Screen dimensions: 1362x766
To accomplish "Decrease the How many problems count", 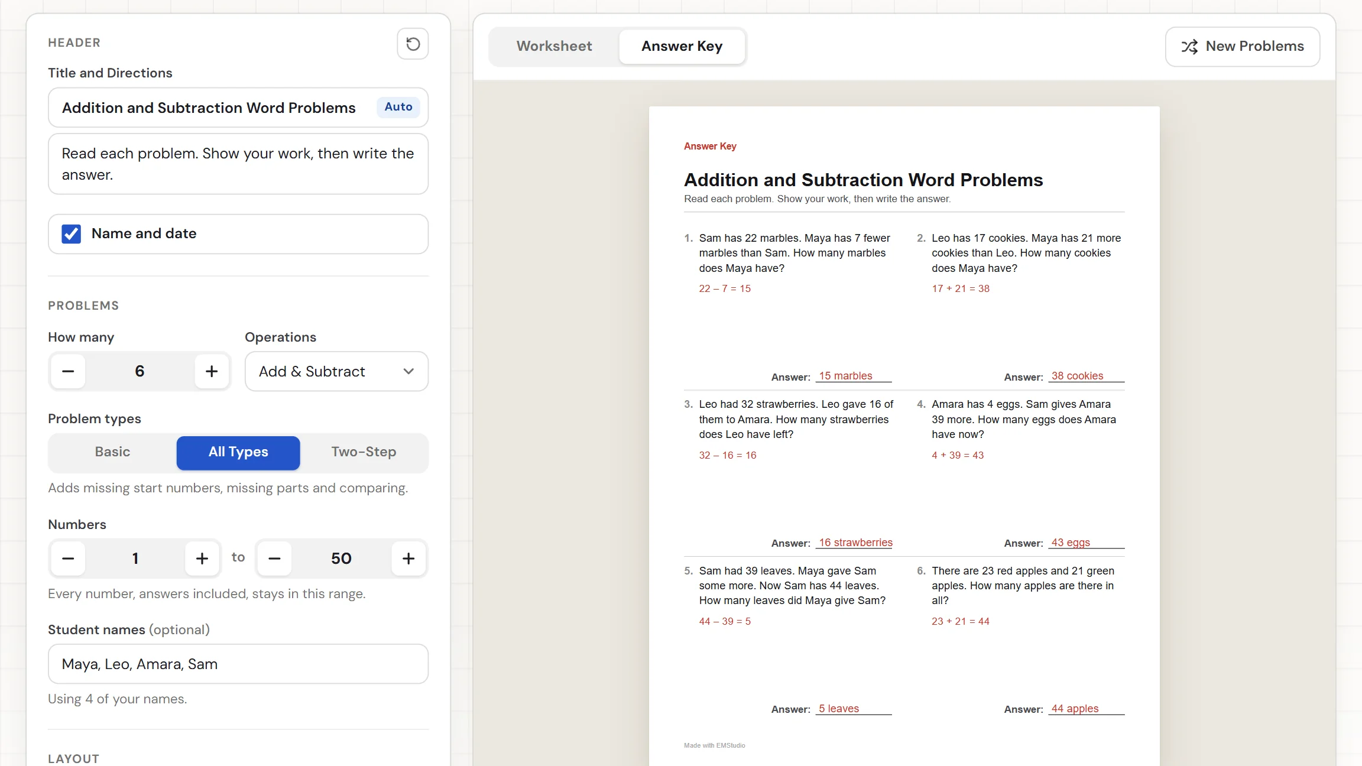I will [68, 371].
